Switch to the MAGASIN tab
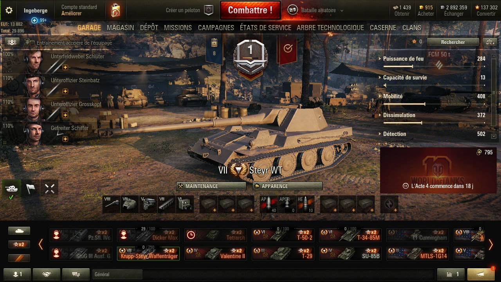 click(120, 28)
